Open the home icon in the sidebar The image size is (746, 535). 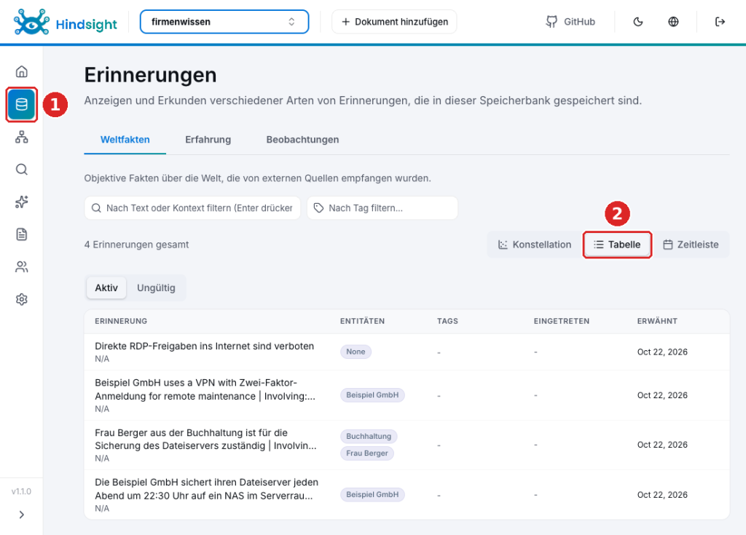(x=21, y=71)
